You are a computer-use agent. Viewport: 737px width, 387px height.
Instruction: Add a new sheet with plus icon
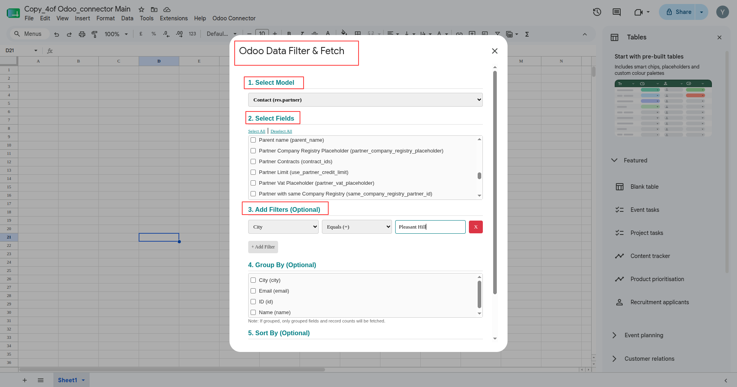point(25,380)
